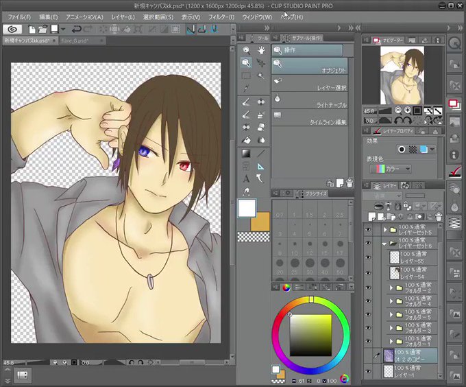Toggle visibility of レイヤー1
The image size is (466, 387).
[368, 371]
